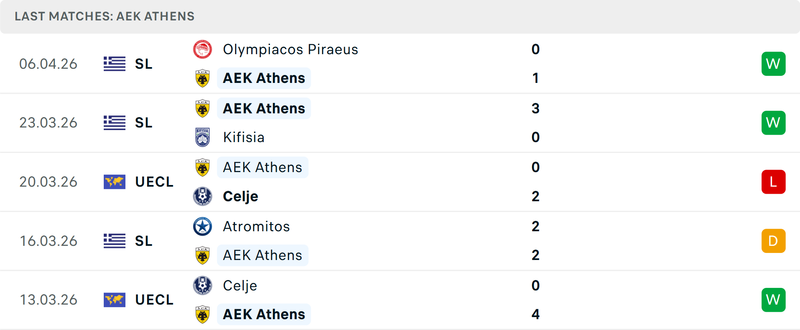Select the SL league label for 06.04.26

[143, 64]
